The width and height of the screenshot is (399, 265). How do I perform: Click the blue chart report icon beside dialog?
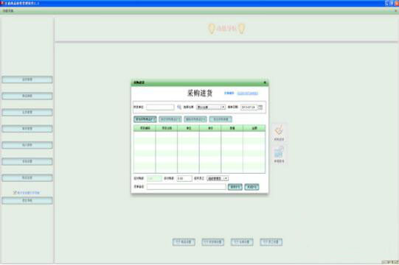pos(279,152)
